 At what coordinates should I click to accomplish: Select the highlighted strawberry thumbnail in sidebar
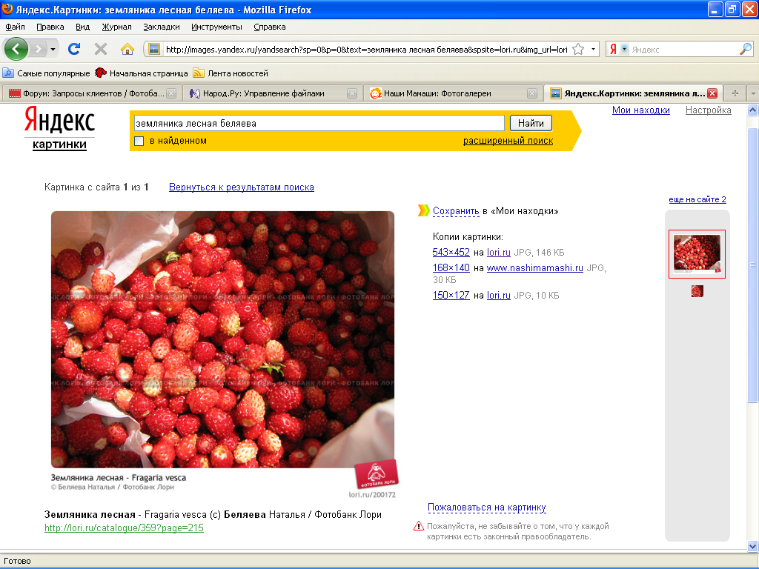[697, 254]
